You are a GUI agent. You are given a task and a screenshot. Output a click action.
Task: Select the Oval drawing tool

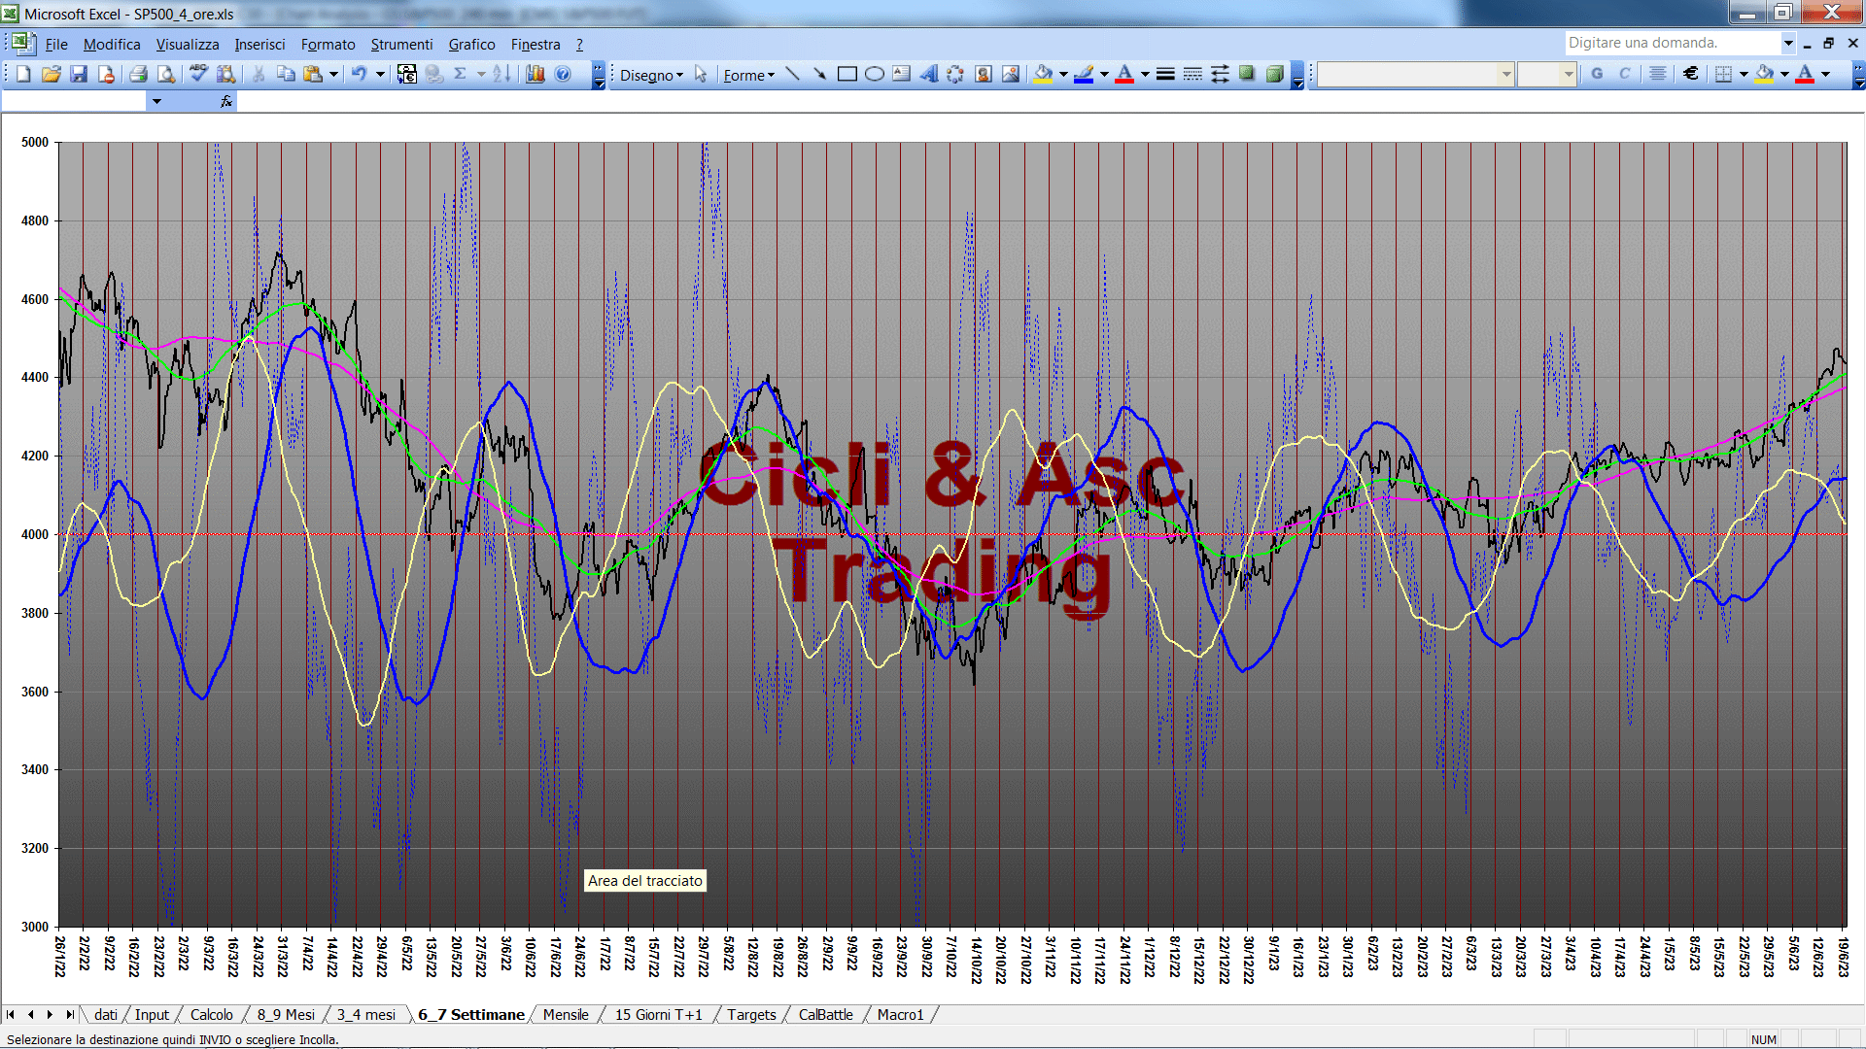pos(875,74)
